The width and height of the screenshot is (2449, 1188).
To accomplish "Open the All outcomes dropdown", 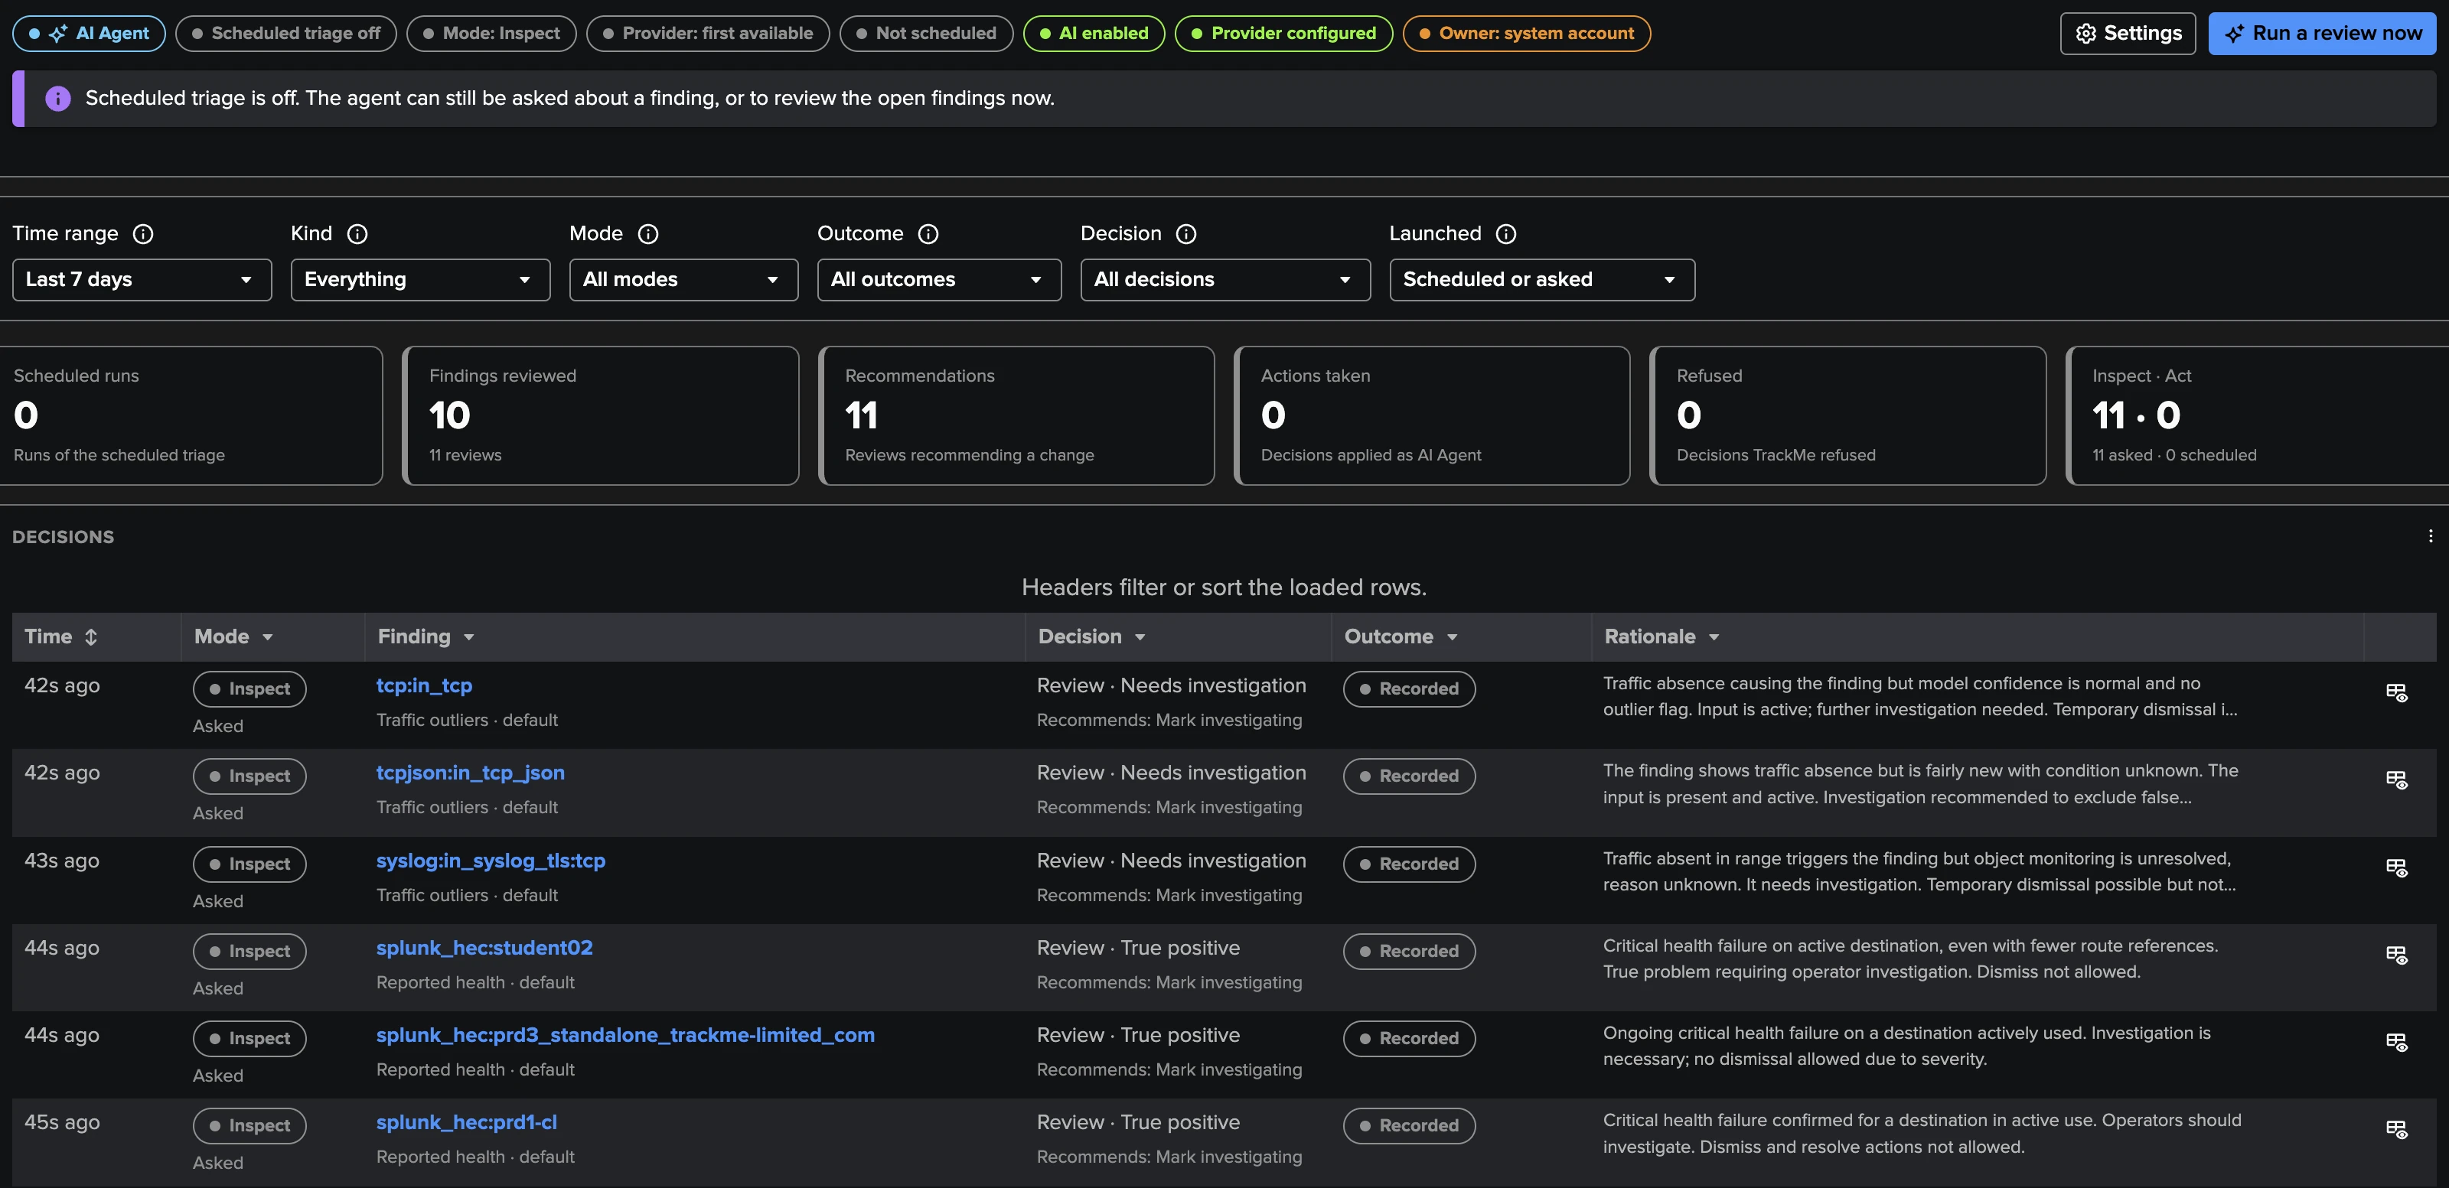I will pyautogui.click(x=939, y=279).
